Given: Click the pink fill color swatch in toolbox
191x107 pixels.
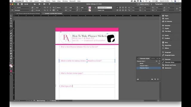Looking at the screenshot, I should click(x=11, y=71).
